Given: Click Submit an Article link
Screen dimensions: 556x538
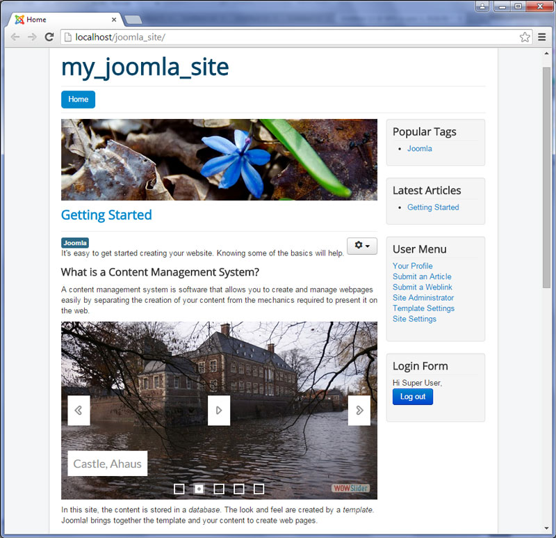Looking at the screenshot, I should click(x=422, y=276).
